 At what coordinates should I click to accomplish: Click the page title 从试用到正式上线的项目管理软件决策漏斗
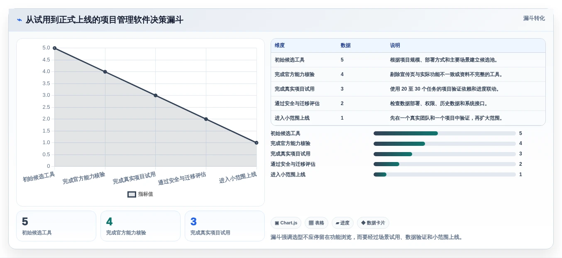(x=105, y=20)
